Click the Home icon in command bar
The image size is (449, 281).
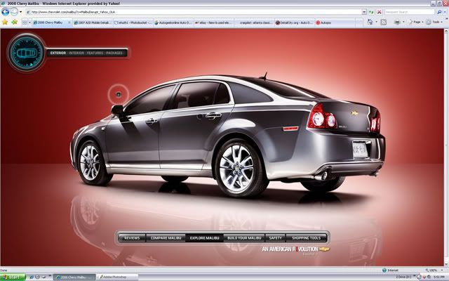370,22
